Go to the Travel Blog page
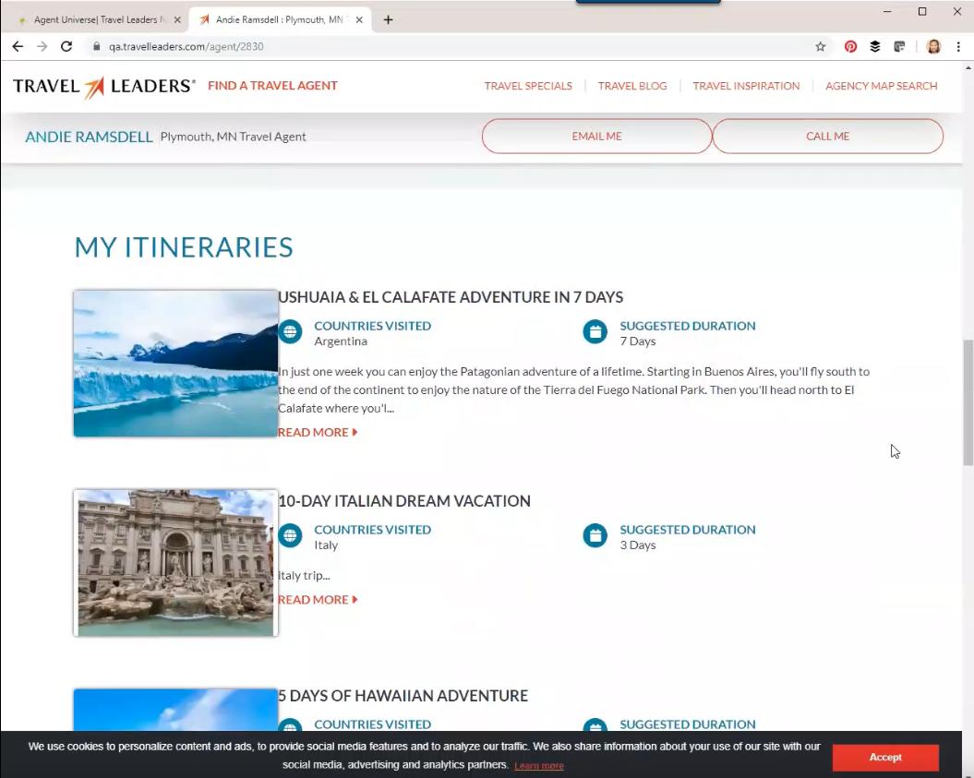 coord(632,86)
